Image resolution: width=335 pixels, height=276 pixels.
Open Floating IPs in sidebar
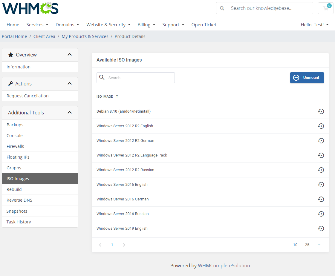click(x=40, y=157)
